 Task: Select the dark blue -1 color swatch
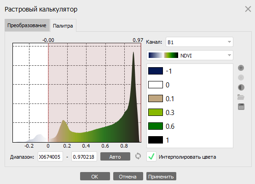click(156, 71)
